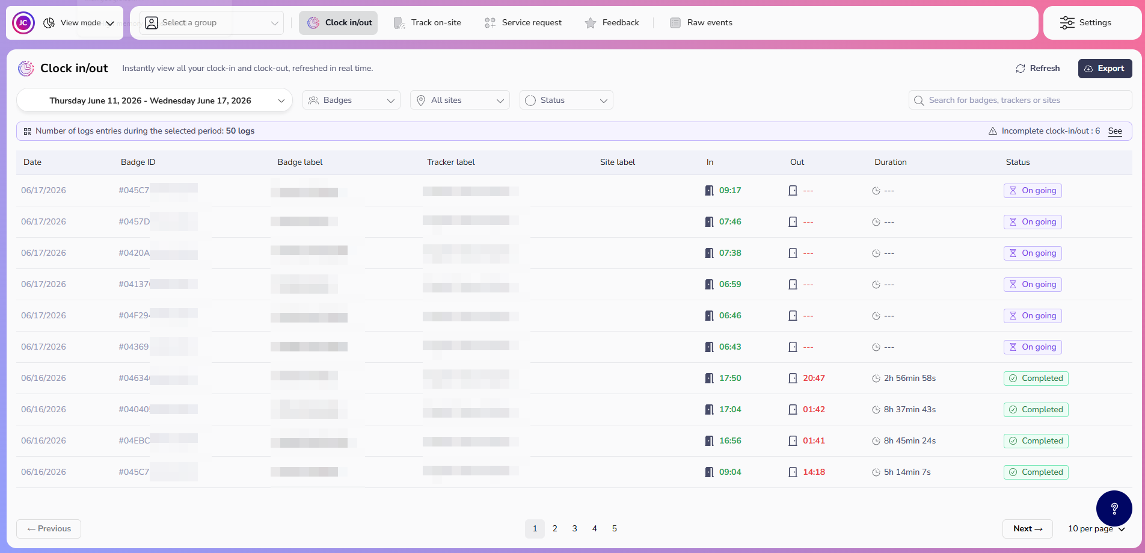Go to page 3 of results

tap(574, 529)
